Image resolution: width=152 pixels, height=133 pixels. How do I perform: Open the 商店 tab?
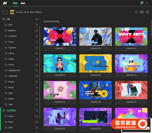point(23,3)
